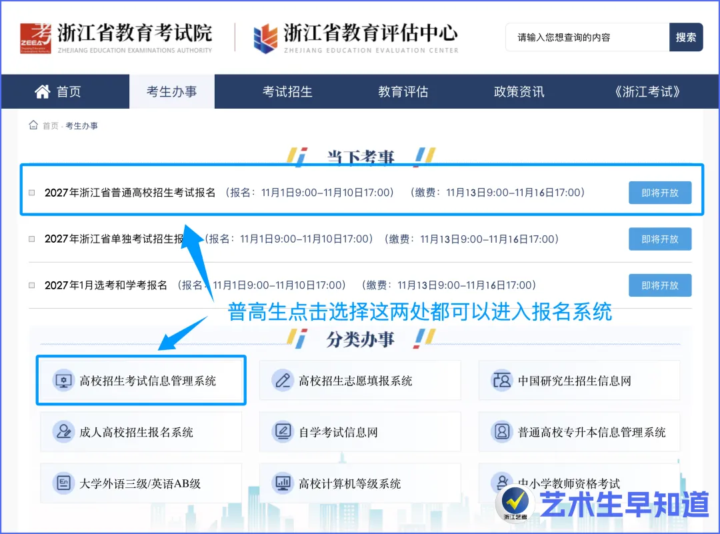This screenshot has width=720, height=534.
Task: Click the 成人高校招生报名系统 icon
Action: coord(63,431)
